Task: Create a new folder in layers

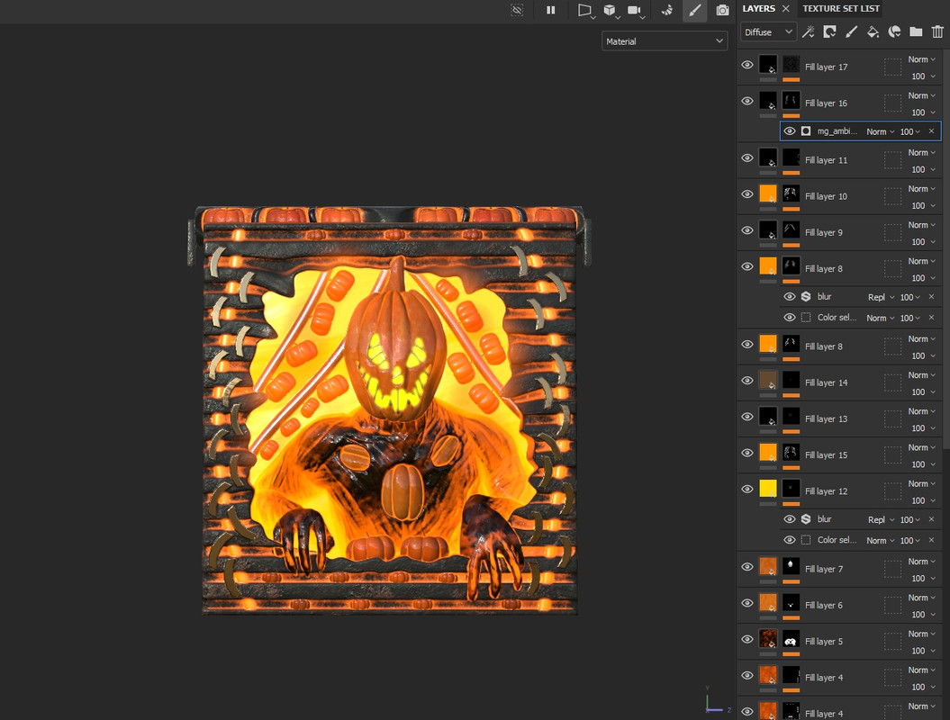Action: 916,32
